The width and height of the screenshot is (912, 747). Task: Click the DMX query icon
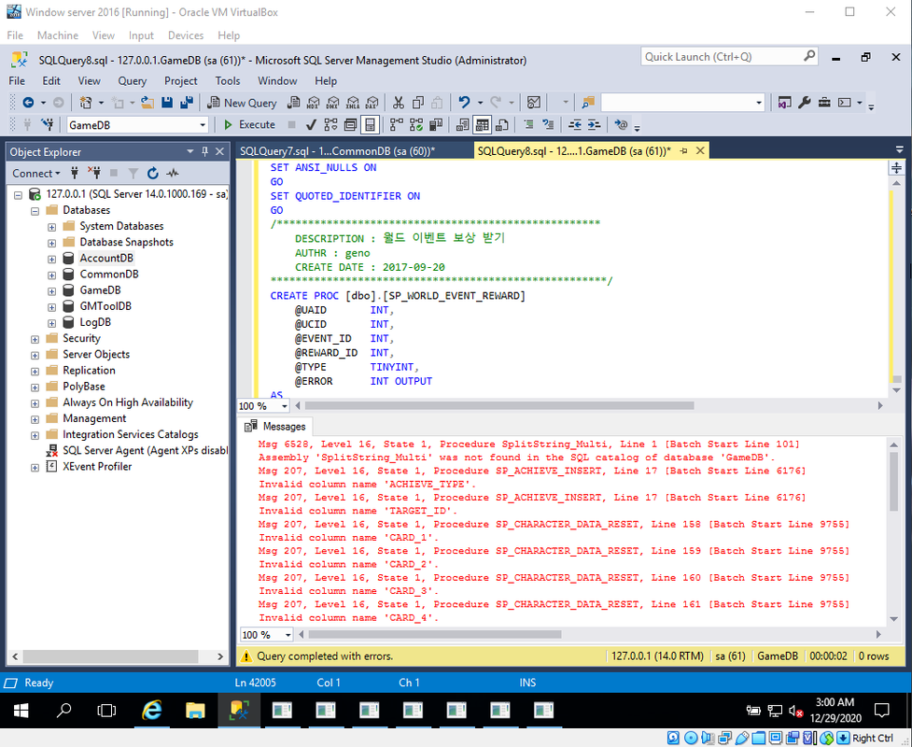[332, 103]
